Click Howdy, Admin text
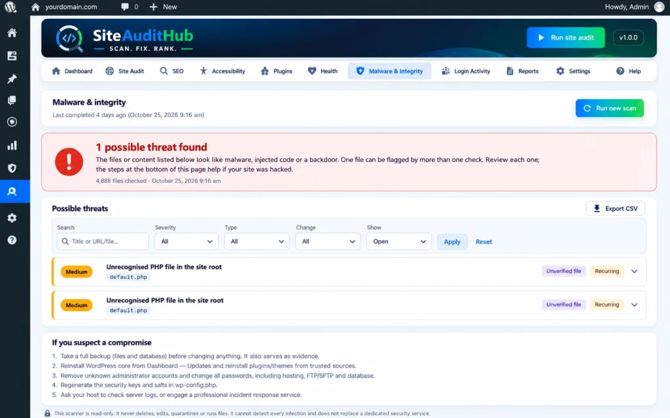 pyautogui.click(x=626, y=7)
